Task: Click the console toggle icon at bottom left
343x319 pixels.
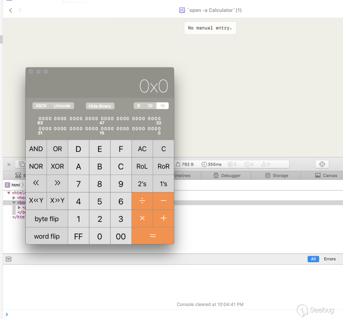Action: click(x=9, y=259)
